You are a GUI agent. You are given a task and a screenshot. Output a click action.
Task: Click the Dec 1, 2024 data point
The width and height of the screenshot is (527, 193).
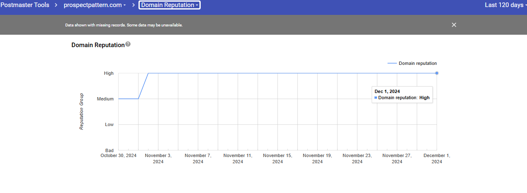pyautogui.click(x=437, y=73)
